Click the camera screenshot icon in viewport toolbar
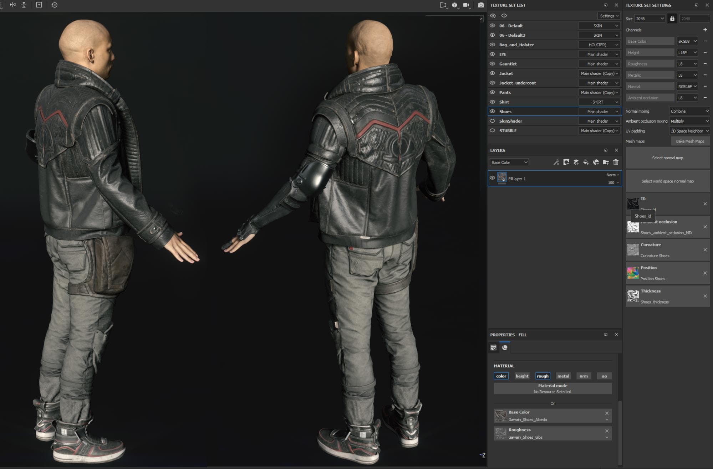Image resolution: width=713 pixels, height=469 pixels. click(481, 5)
